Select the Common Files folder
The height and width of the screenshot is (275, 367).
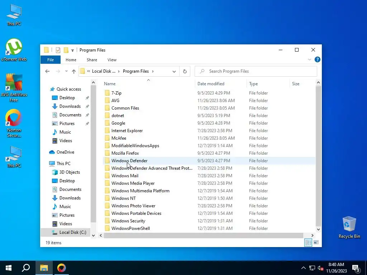209,108
